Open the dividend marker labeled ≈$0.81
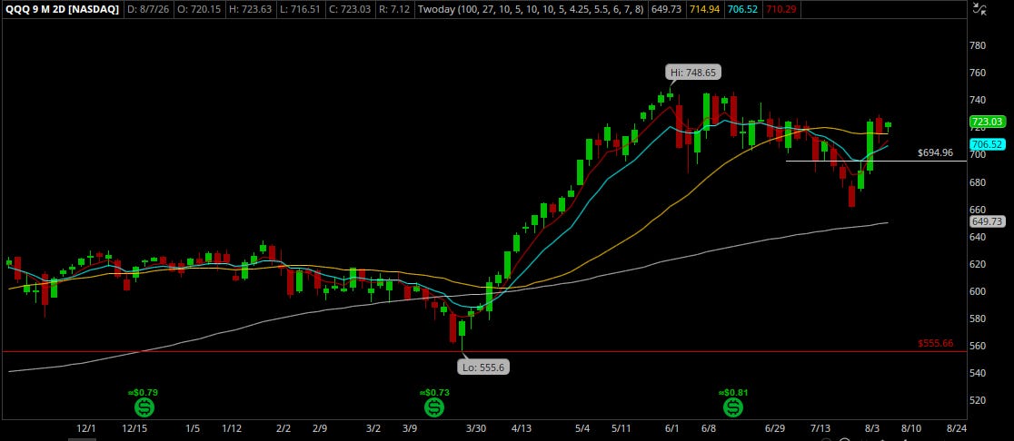This screenshot has height=441, width=1014. click(x=732, y=407)
